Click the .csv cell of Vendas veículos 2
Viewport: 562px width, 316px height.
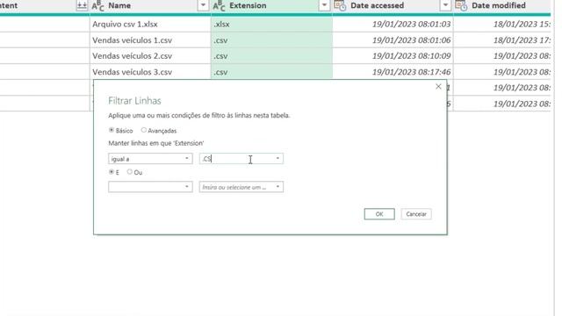point(271,56)
